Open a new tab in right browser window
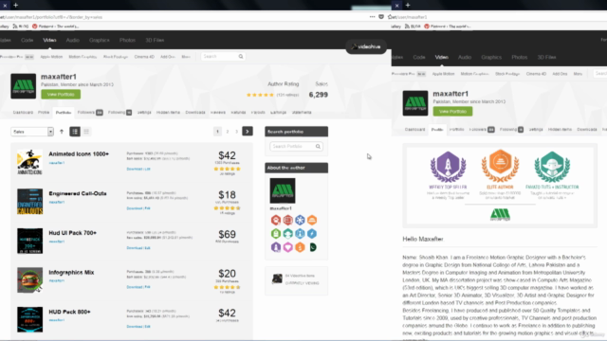 pyautogui.click(x=408, y=5)
